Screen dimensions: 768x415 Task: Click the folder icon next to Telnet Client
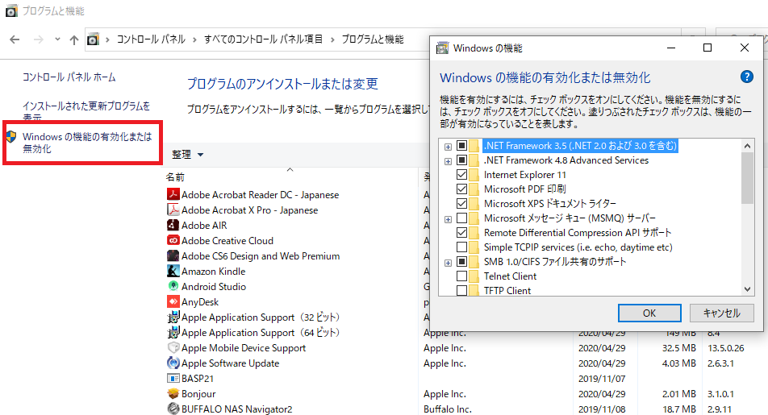click(x=474, y=276)
